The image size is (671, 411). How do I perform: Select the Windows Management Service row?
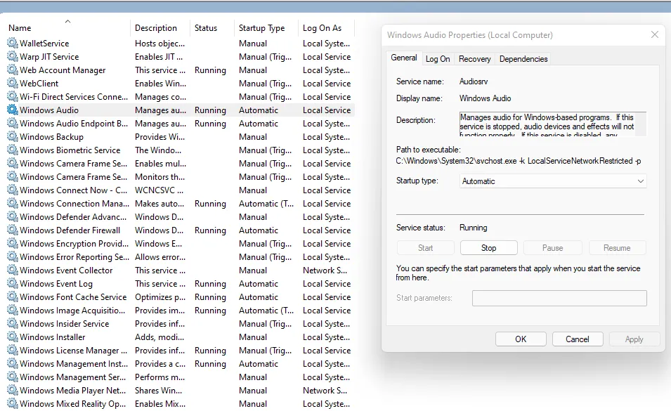(x=181, y=377)
